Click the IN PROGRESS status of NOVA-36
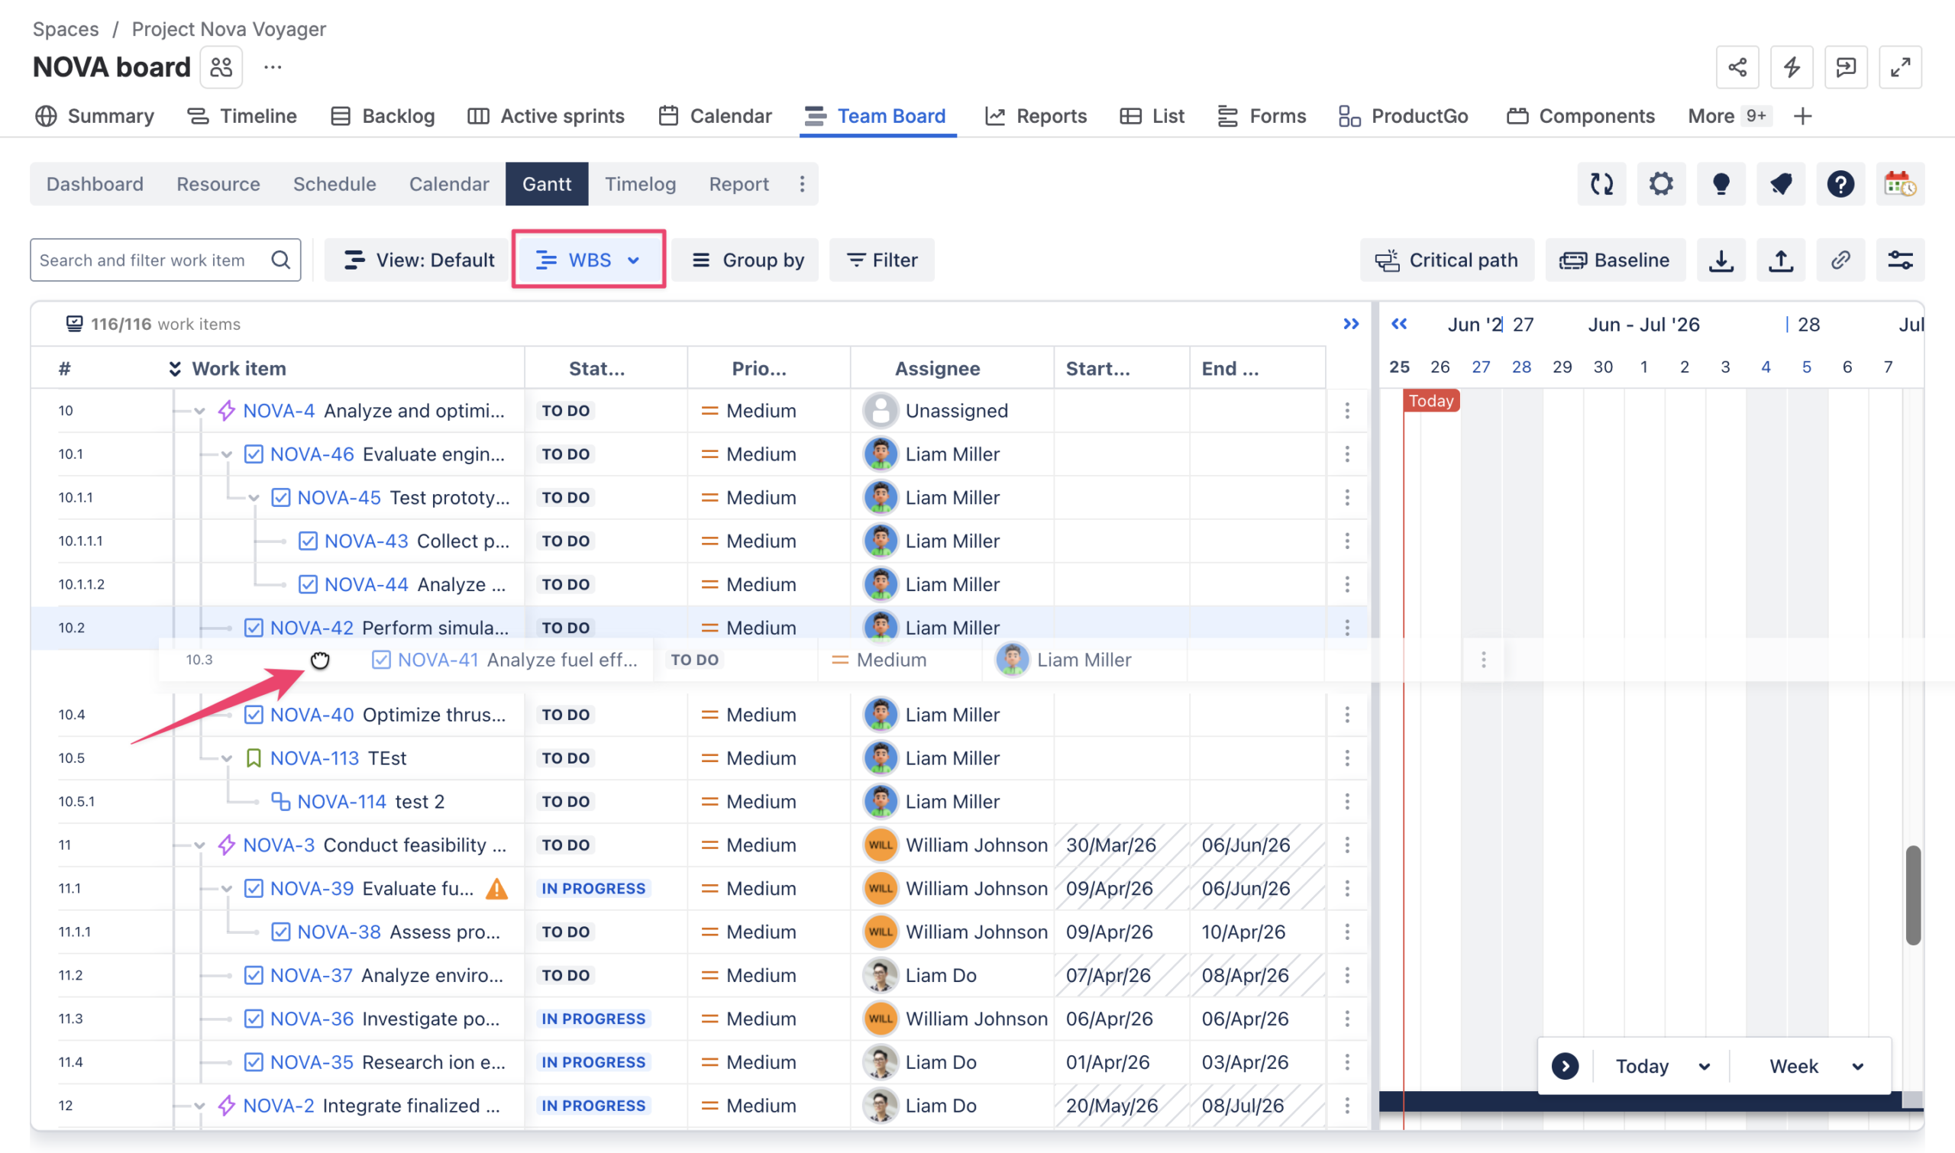Screen dimensions: 1955x1153 [x=593, y=1019]
